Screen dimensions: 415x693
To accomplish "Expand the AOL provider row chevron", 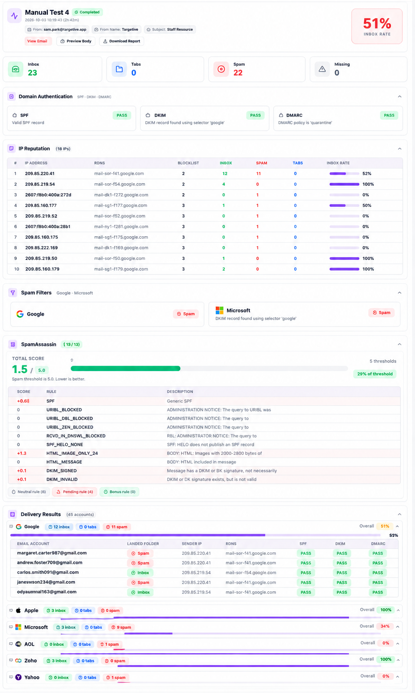I will pos(397,643).
